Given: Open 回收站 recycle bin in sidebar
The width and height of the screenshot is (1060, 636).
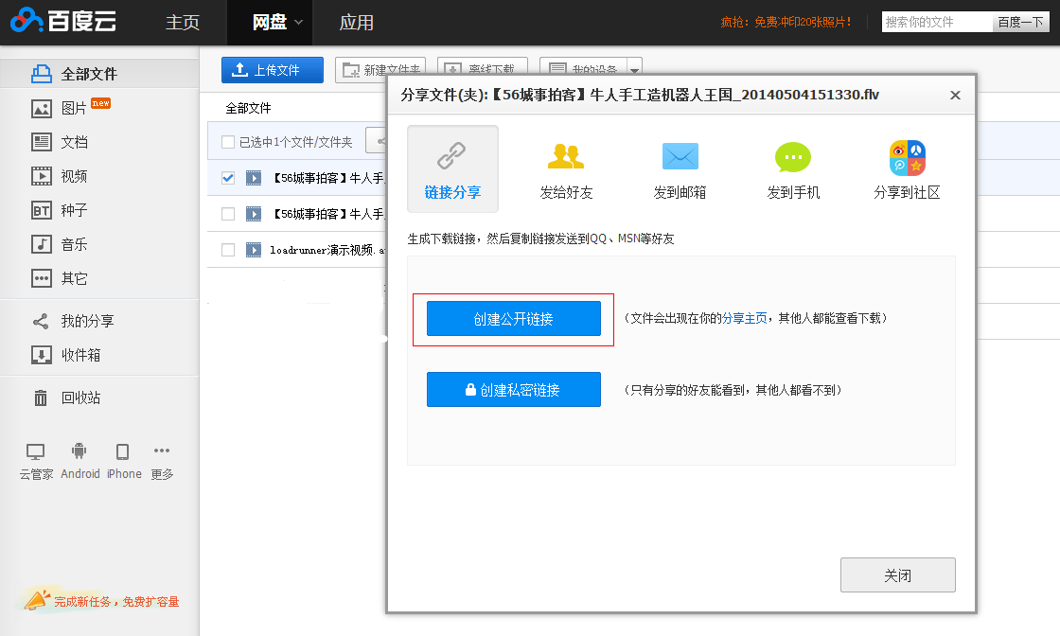Looking at the screenshot, I should (x=80, y=397).
